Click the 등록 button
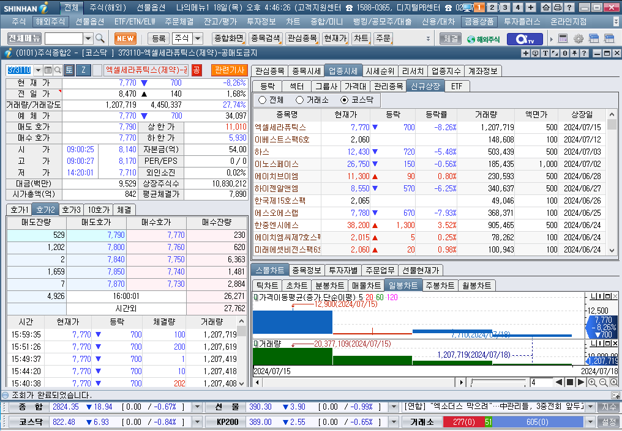622x431 pixels. (159, 39)
